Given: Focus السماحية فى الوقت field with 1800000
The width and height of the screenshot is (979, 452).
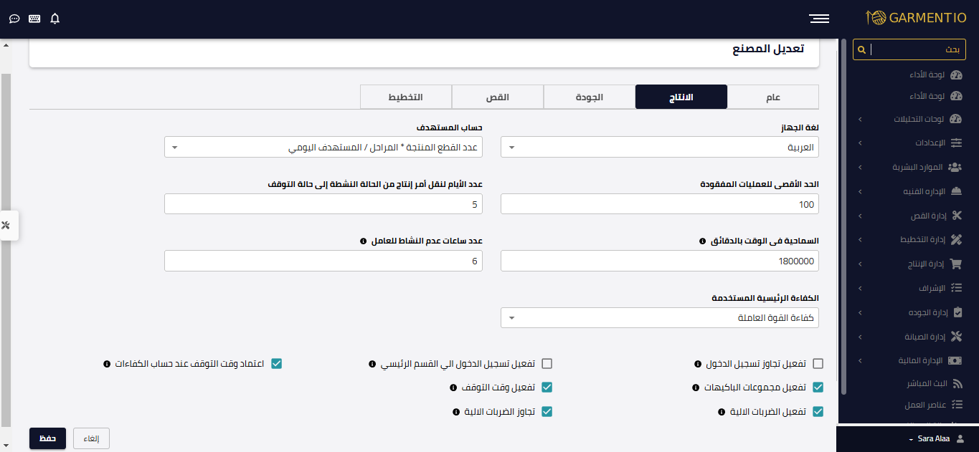Looking at the screenshot, I should [x=660, y=261].
